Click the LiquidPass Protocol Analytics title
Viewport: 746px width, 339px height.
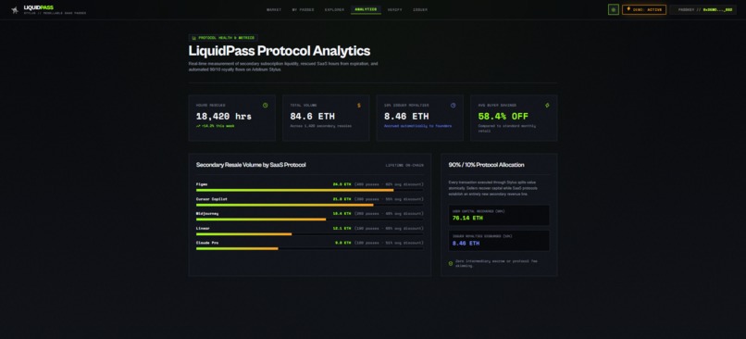pos(280,51)
